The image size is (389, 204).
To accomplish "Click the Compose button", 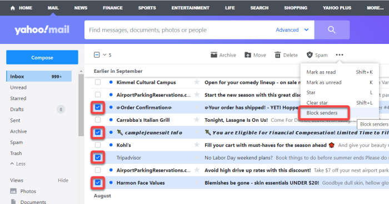I will point(42,57).
